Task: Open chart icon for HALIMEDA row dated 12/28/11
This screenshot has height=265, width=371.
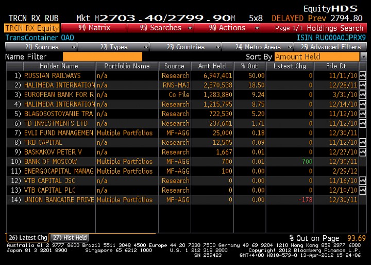Action: click(x=363, y=85)
